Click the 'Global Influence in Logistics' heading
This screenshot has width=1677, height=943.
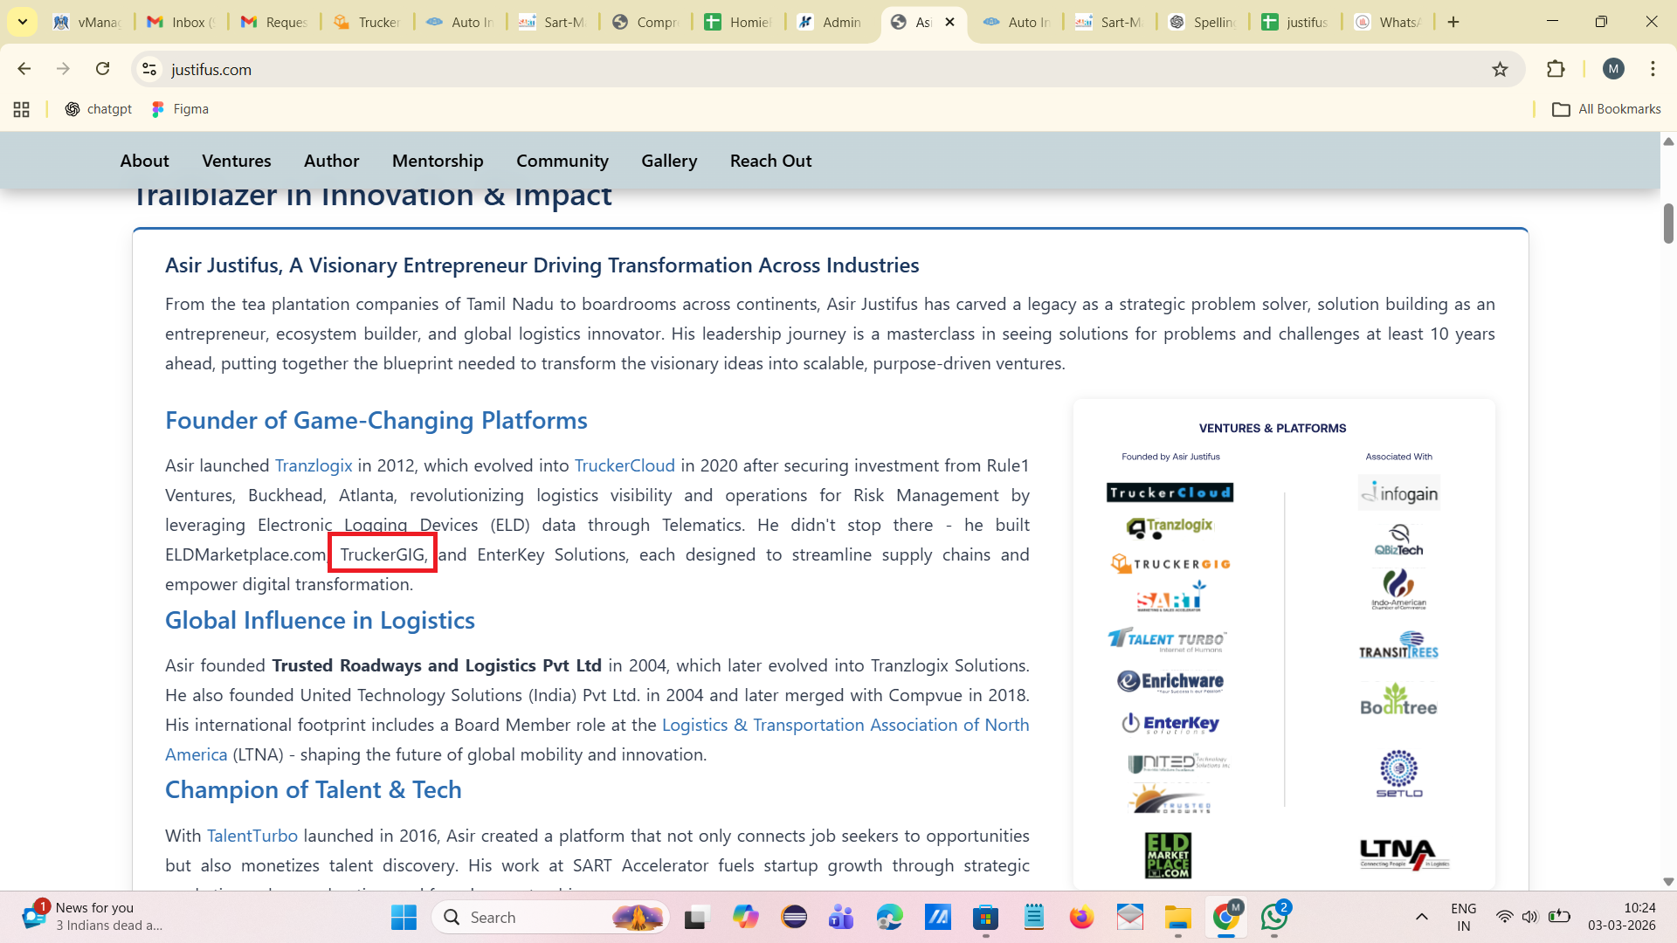[x=320, y=621]
